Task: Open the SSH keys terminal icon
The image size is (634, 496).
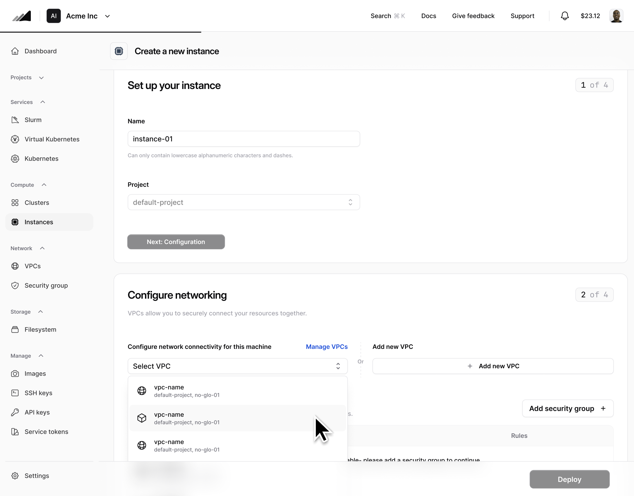Action: (15, 393)
